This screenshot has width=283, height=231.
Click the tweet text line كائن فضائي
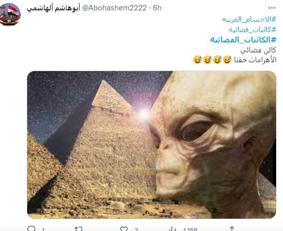(258, 50)
